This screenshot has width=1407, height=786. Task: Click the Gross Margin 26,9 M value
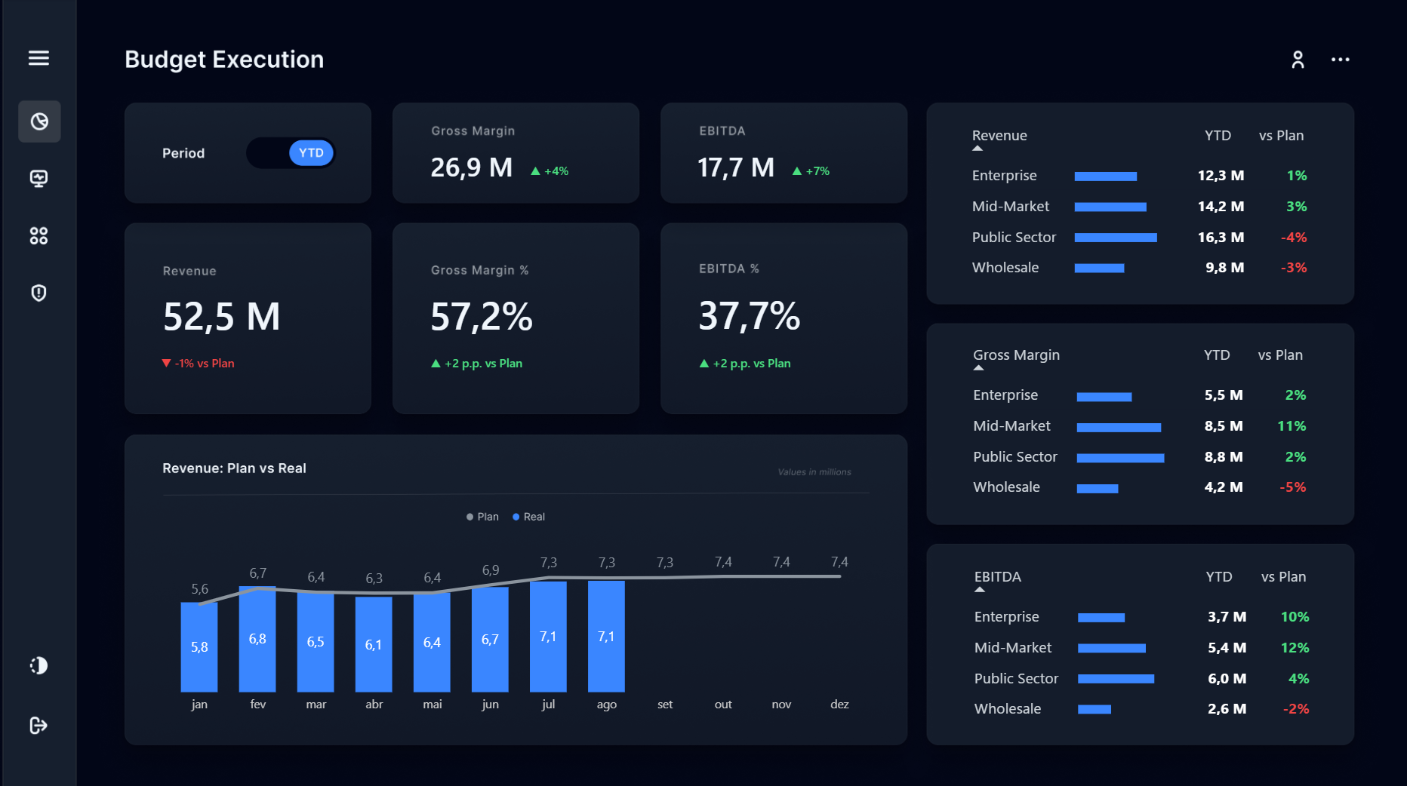pyautogui.click(x=472, y=167)
